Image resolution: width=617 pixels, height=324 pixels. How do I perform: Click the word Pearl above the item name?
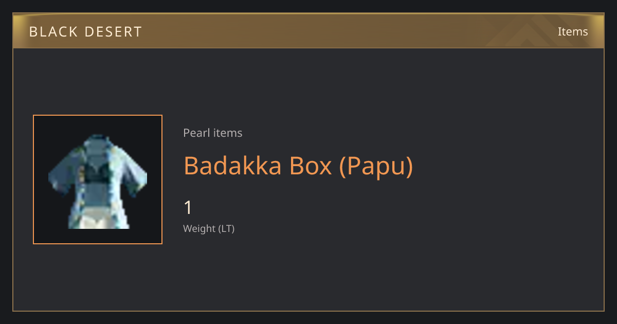(196, 133)
